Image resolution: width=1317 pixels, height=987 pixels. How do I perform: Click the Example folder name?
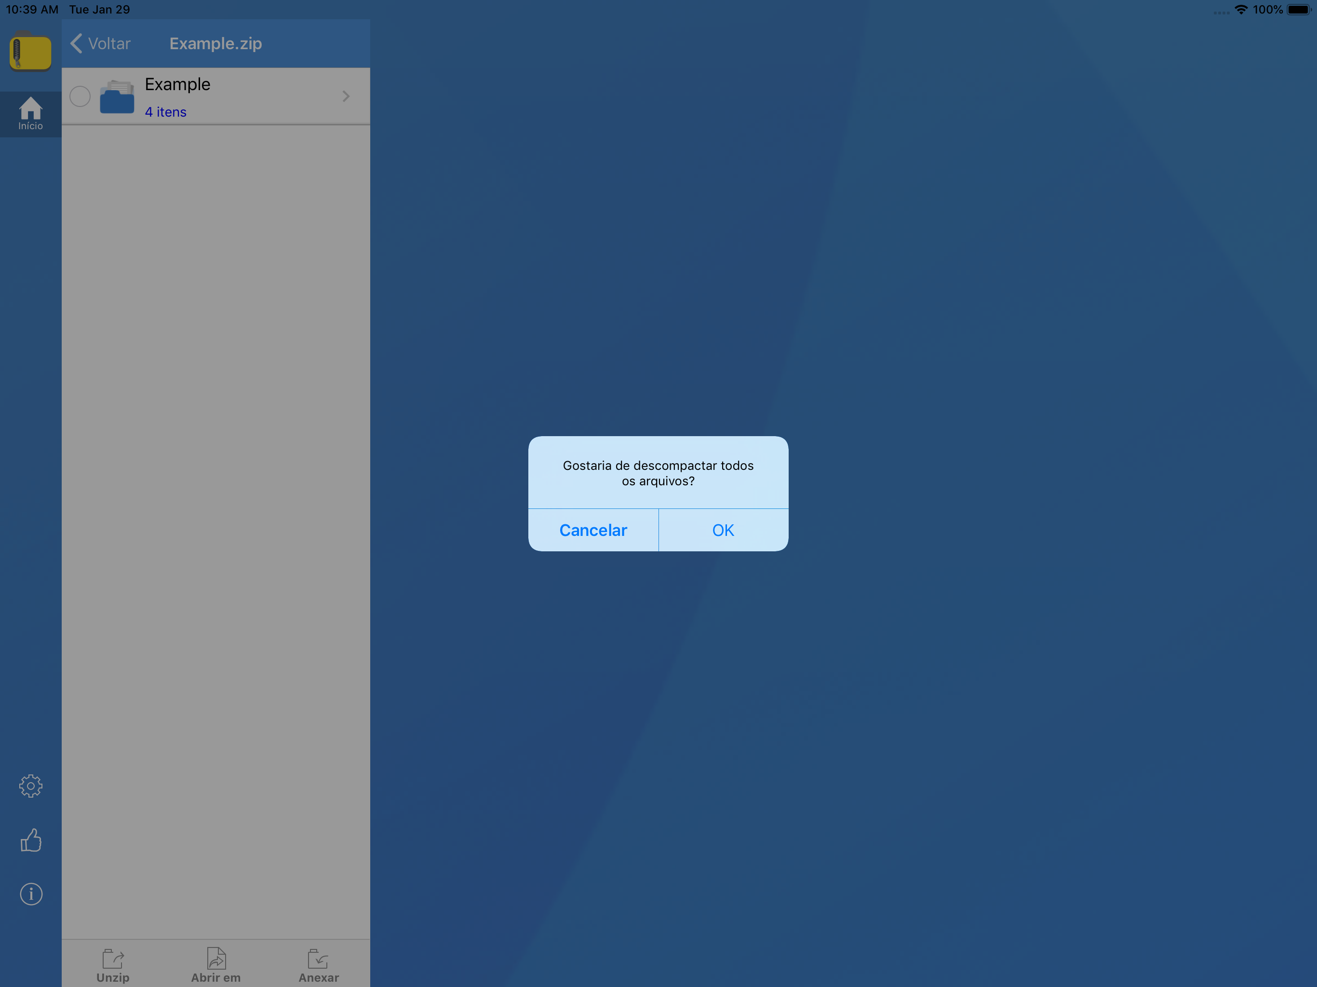click(x=177, y=84)
